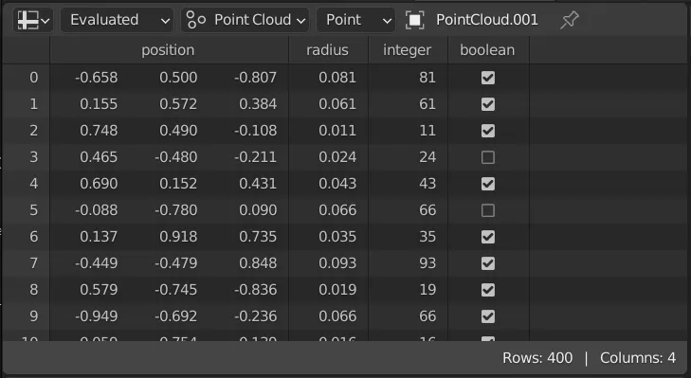Toggle the pin icon next to PointCloud.001
Screen dimensions: 691x378
(569, 20)
